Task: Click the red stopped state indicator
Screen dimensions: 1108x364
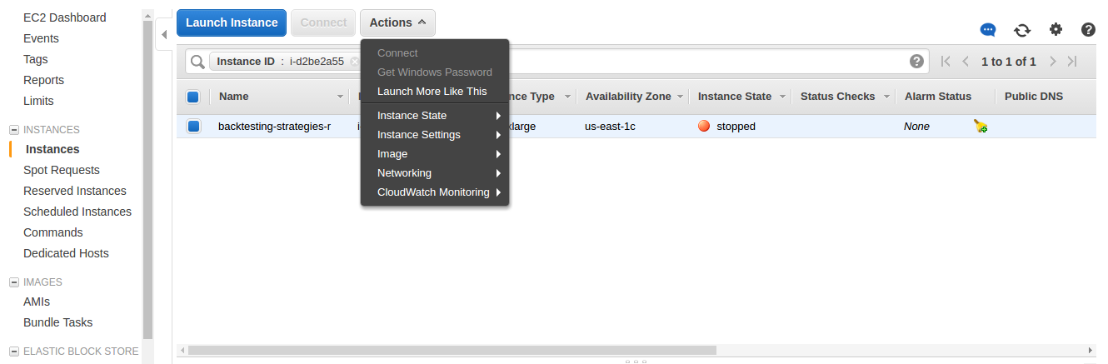Action: tap(704, 127)
